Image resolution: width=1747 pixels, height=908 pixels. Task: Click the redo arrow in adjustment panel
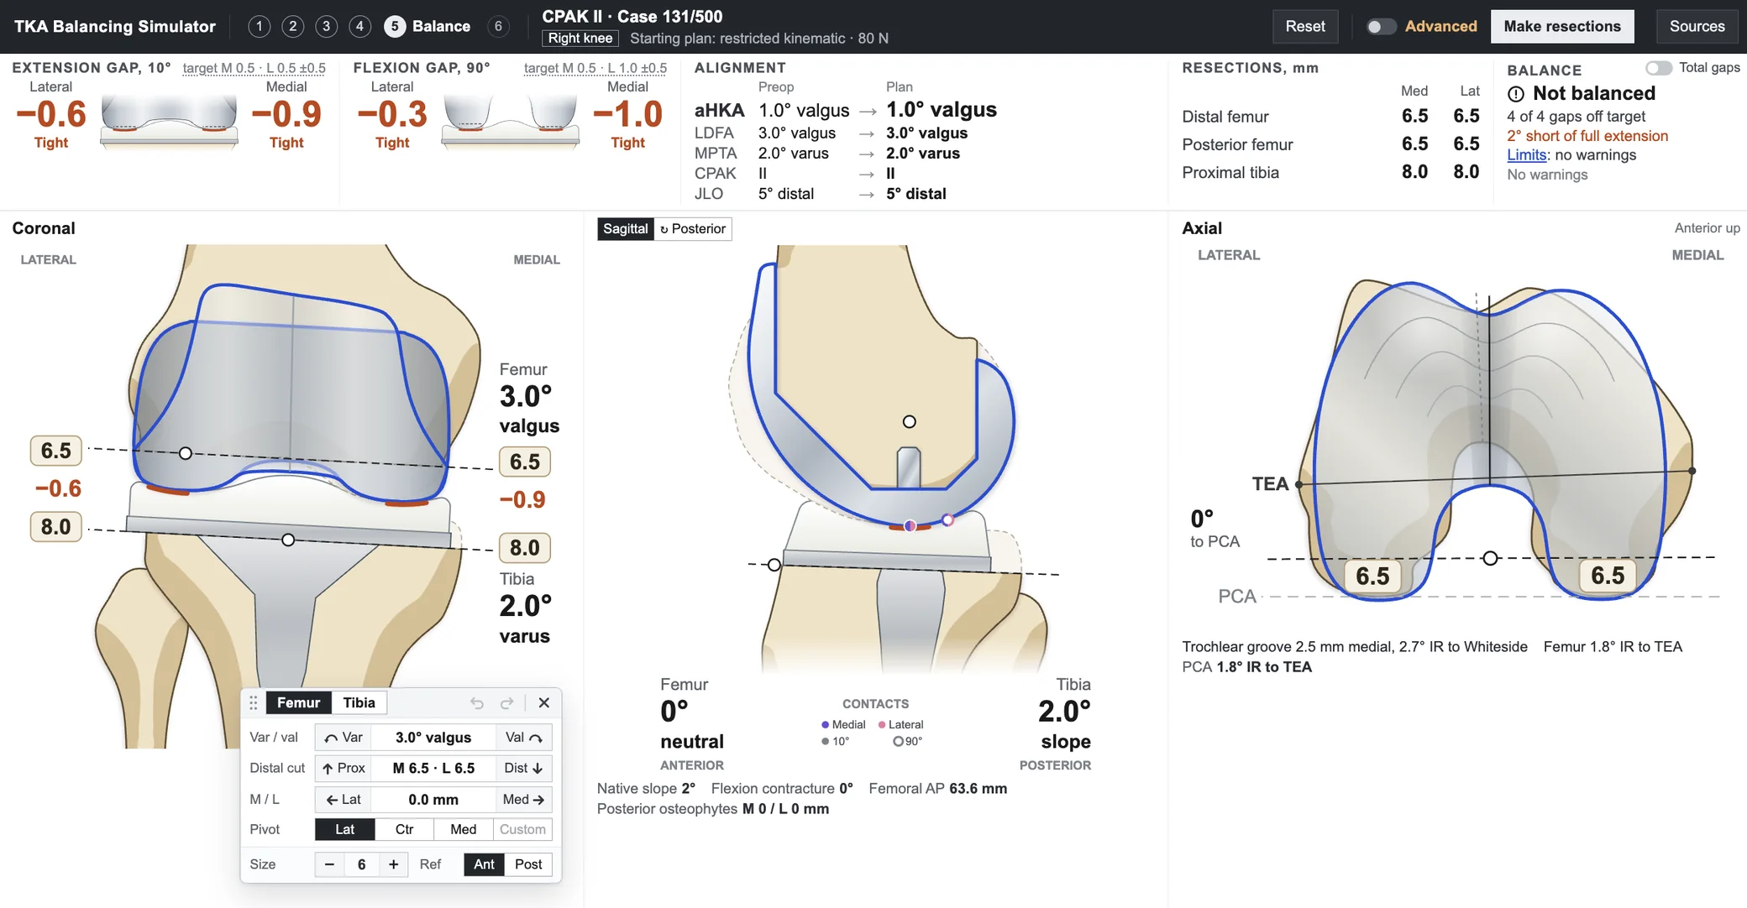pyautogui.click(x=506, y=702)
